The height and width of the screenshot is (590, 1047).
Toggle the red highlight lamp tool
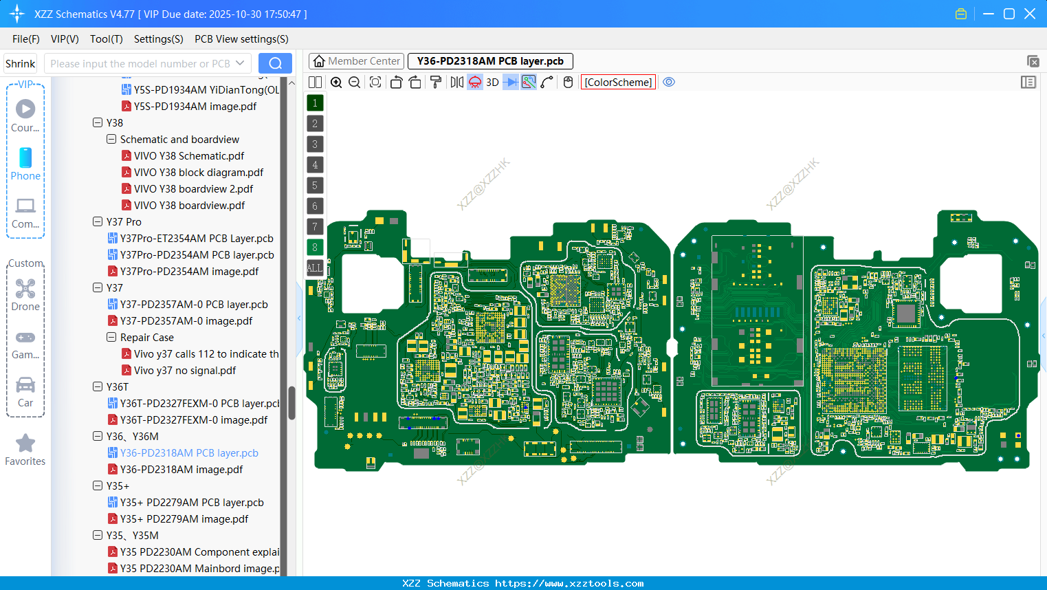point(474,82)
